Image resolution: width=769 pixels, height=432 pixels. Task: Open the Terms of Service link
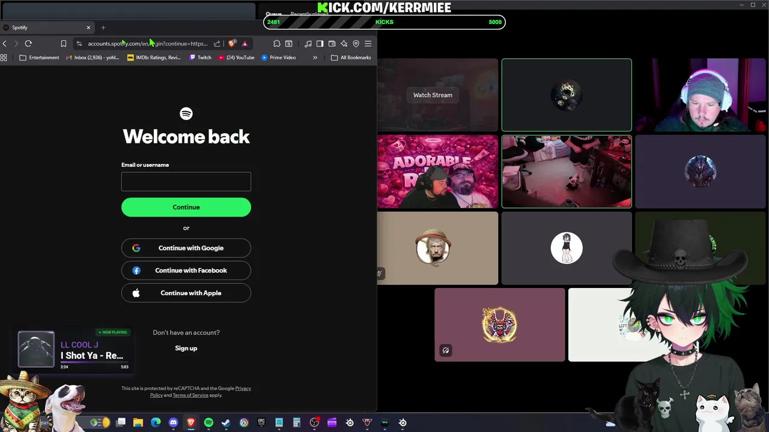(x=190, y=395)
